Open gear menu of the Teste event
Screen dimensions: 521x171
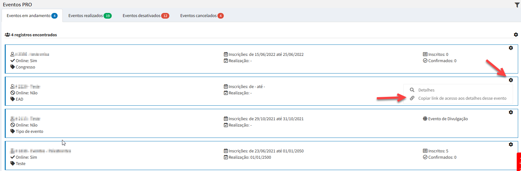(511, 144)
